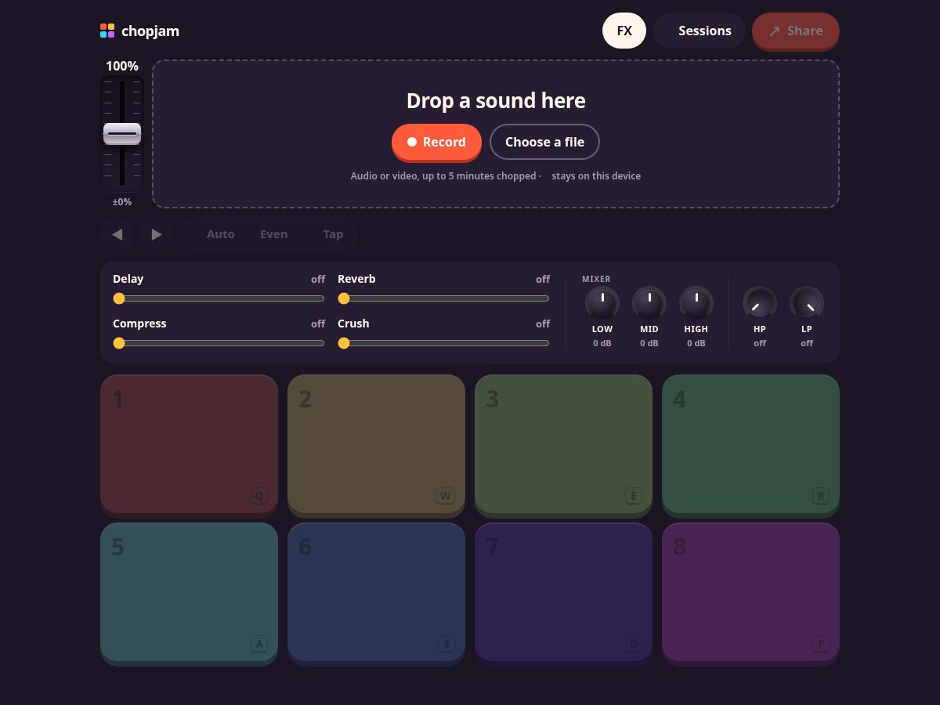Click the ±0% pitch readout
Image resolution: width=940 pixels, height=705 pixels.
pos(122,202)
